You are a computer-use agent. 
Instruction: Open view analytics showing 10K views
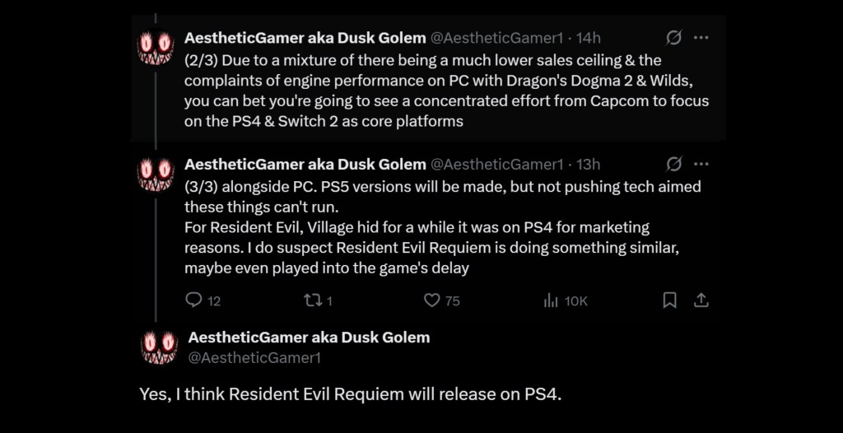(552, 300)
